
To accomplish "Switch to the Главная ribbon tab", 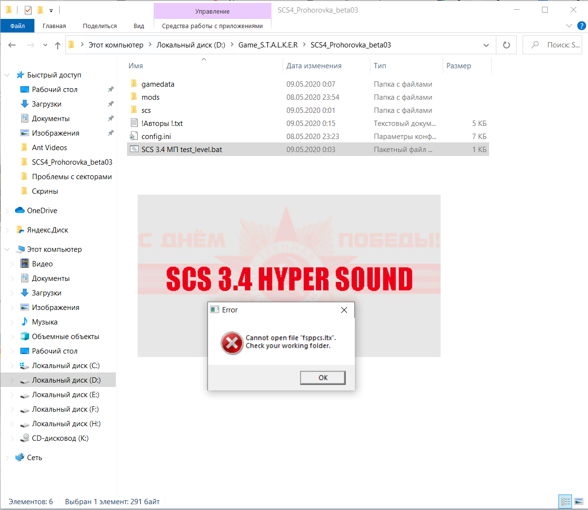I will (x=54, y=26).
